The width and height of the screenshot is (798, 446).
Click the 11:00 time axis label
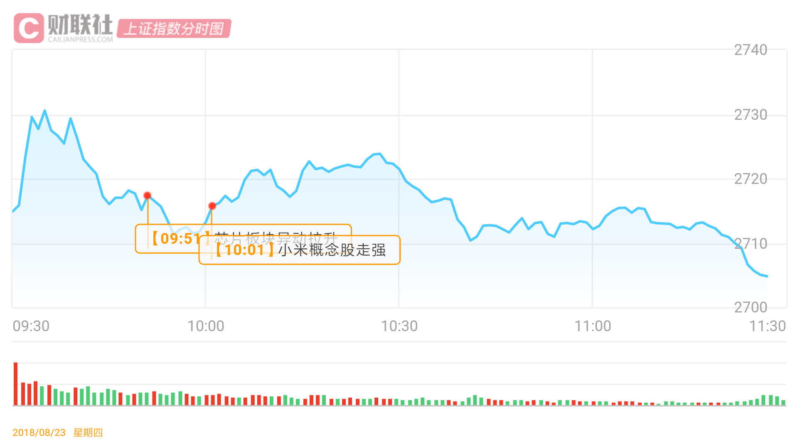click(593, 326)
